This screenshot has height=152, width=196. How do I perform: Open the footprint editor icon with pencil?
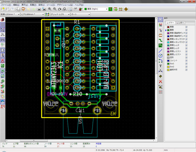pyautogui.click(x=23, y=9)
